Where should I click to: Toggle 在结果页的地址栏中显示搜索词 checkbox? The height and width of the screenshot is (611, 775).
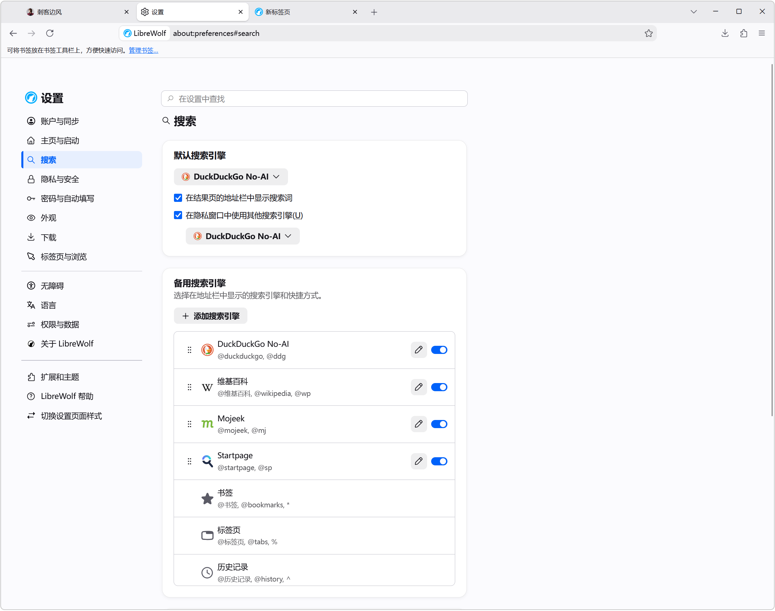(178, 198)
